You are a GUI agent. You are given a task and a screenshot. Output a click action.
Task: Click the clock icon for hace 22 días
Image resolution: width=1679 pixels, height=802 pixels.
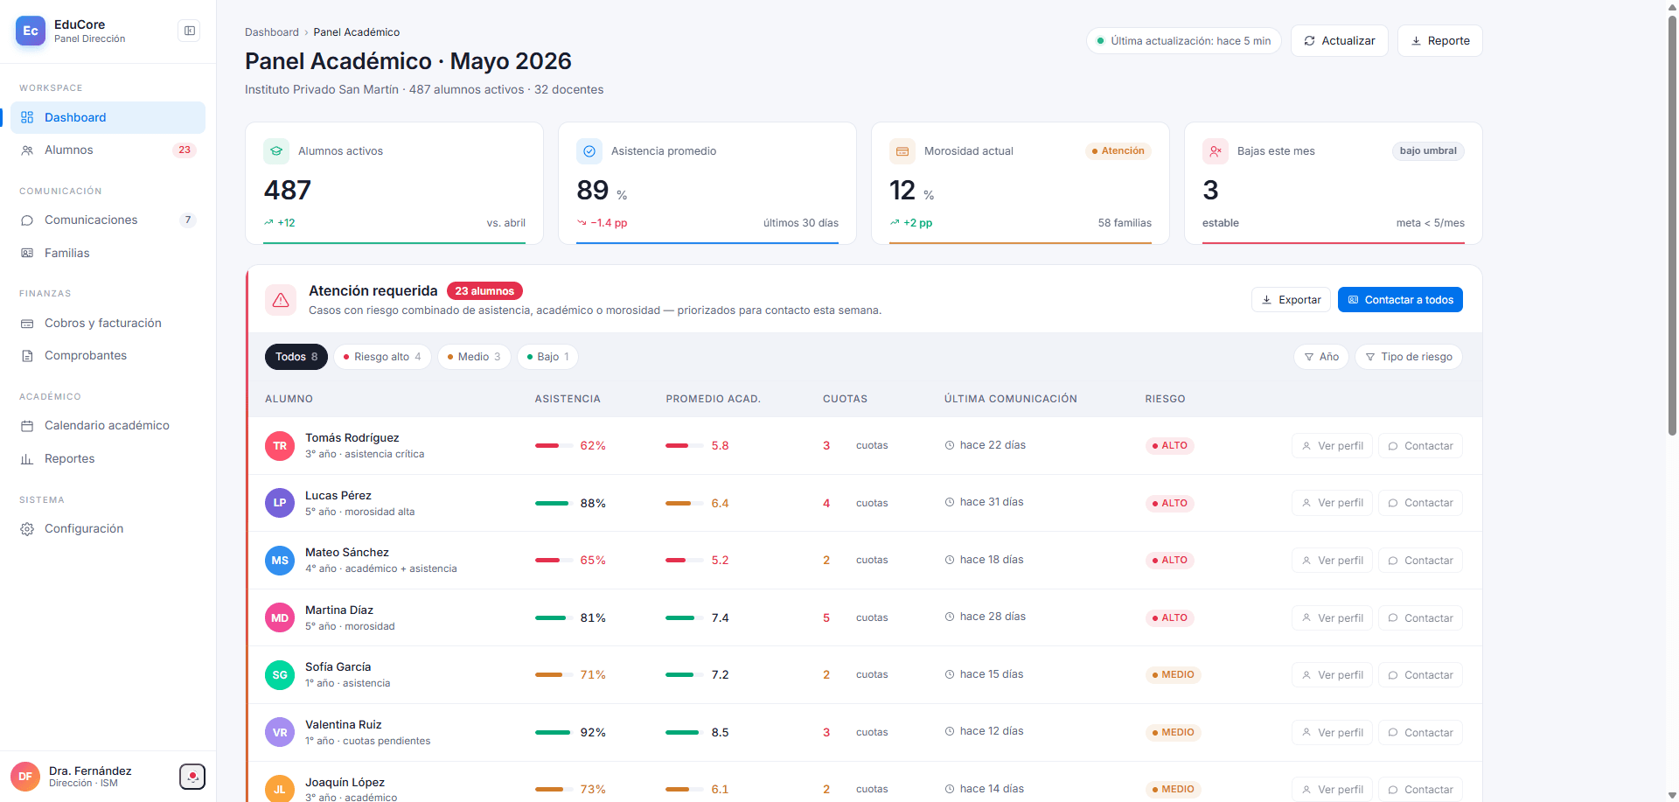click(950, 445)
